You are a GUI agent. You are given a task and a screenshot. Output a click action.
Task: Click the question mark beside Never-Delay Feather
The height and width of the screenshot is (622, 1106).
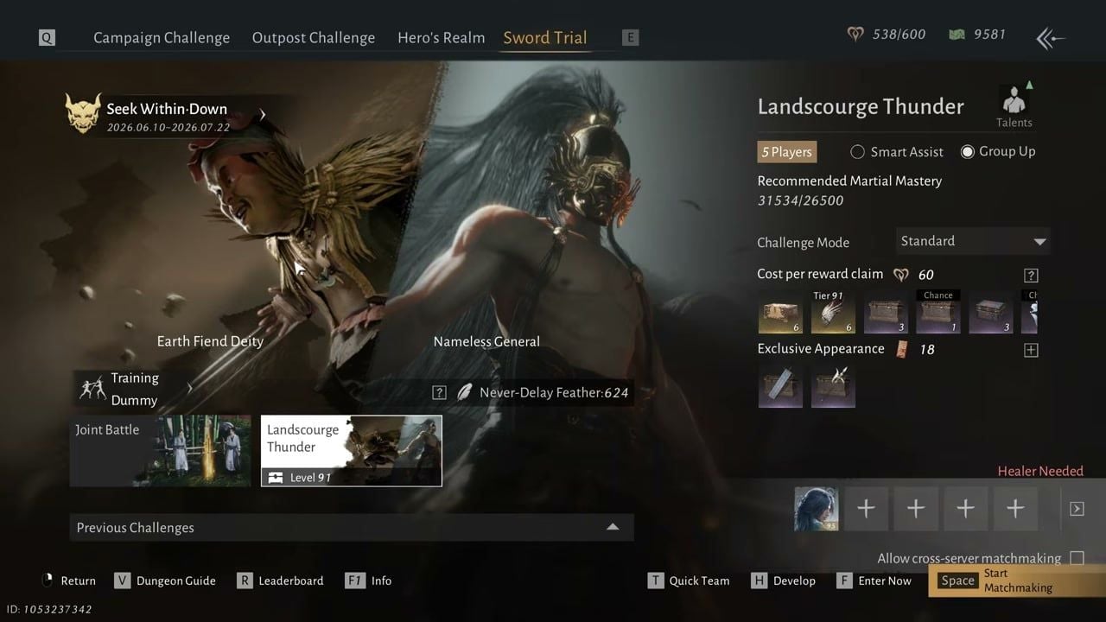[x=439, y=393]
